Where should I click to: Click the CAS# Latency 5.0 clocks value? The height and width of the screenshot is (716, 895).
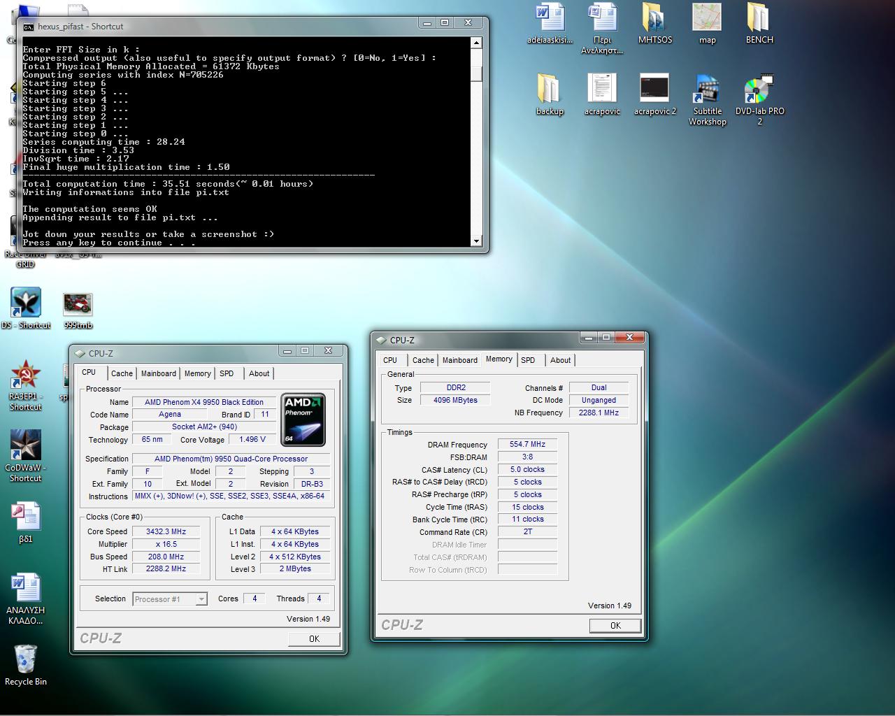click(x=527, y=470)
